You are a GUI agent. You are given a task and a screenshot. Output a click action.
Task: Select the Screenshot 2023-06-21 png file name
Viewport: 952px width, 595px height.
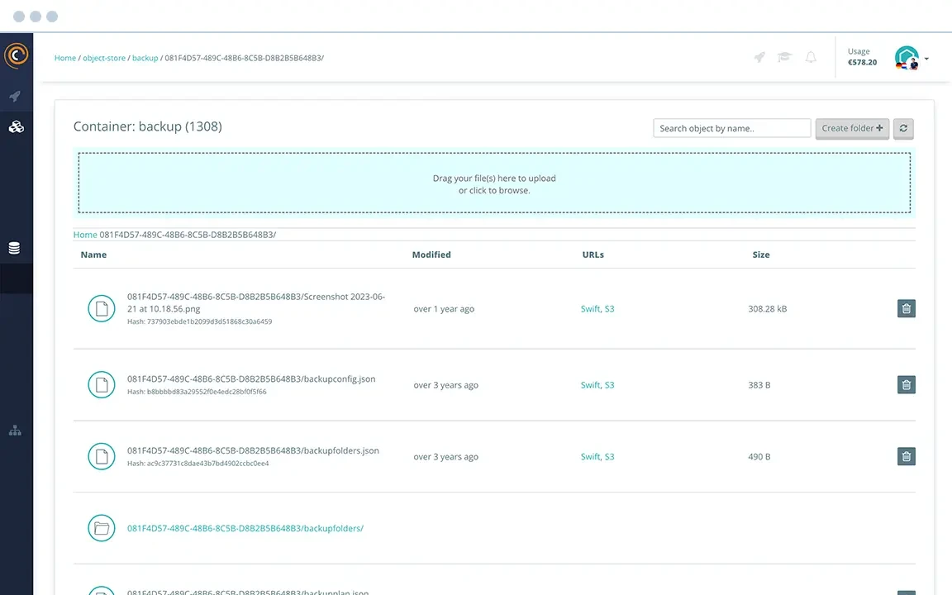pos(256,302)
